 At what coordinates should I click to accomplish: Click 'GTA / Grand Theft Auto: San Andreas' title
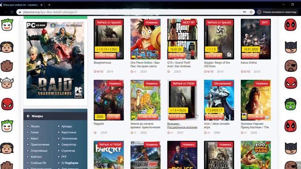pyautogui.click(x=179, y=64)
